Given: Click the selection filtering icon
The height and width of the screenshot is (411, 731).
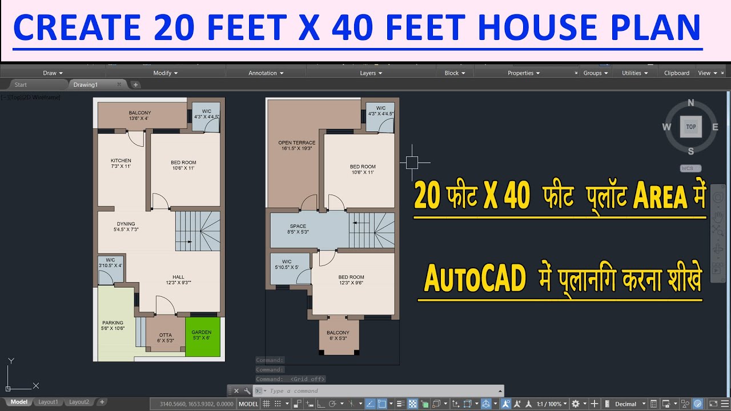Looking at the screenshot, I should coord(467,404).
